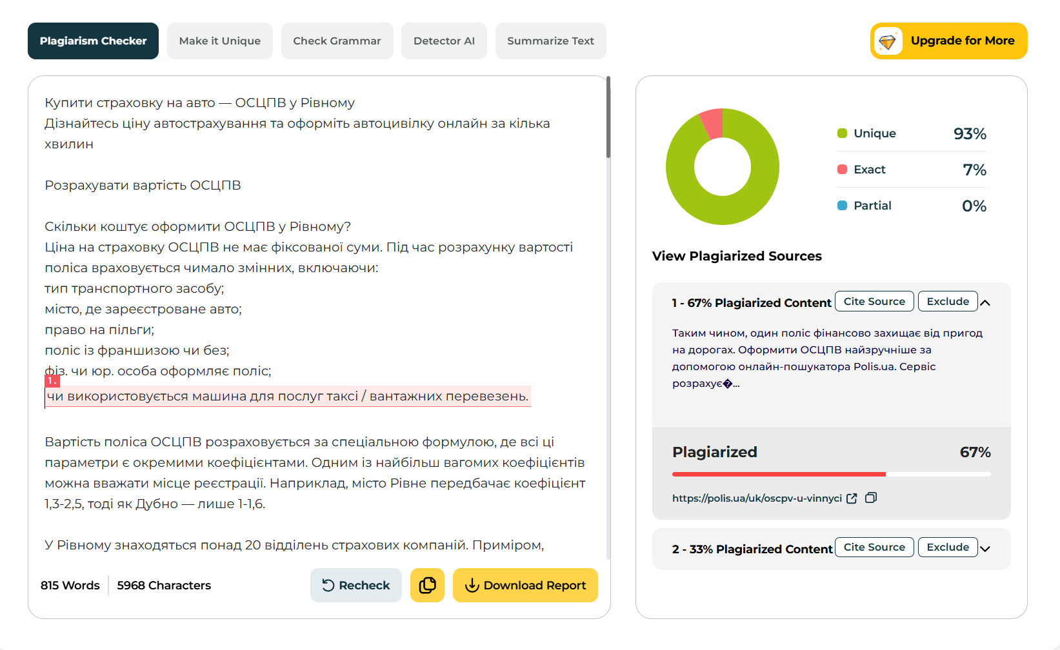Cite Source for the 67% plagiarized result
Screen dimensions: 1060x650
[874, 301]
